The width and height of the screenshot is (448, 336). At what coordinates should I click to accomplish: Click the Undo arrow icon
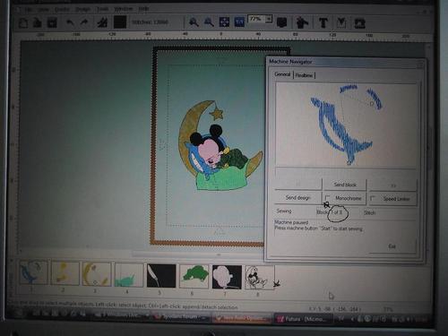(x=70, y=22)
